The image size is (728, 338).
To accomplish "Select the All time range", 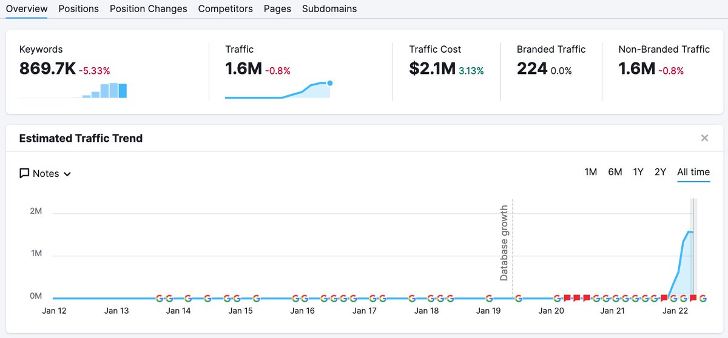I will [693, 172].
